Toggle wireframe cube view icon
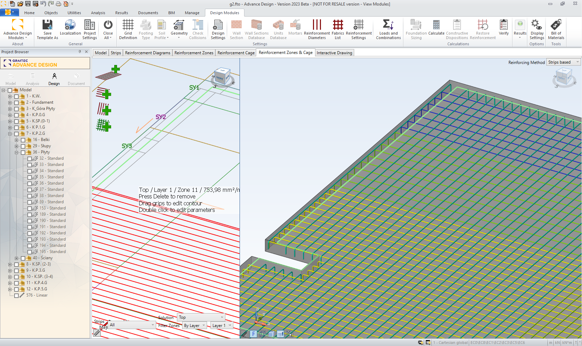The height and width of the screenshot is (346, 582). [x=262, y=334]
